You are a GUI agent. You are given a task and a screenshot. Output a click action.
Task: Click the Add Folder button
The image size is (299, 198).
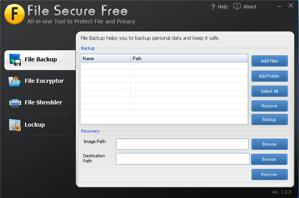pyautogui.click(x=269, y=76)
